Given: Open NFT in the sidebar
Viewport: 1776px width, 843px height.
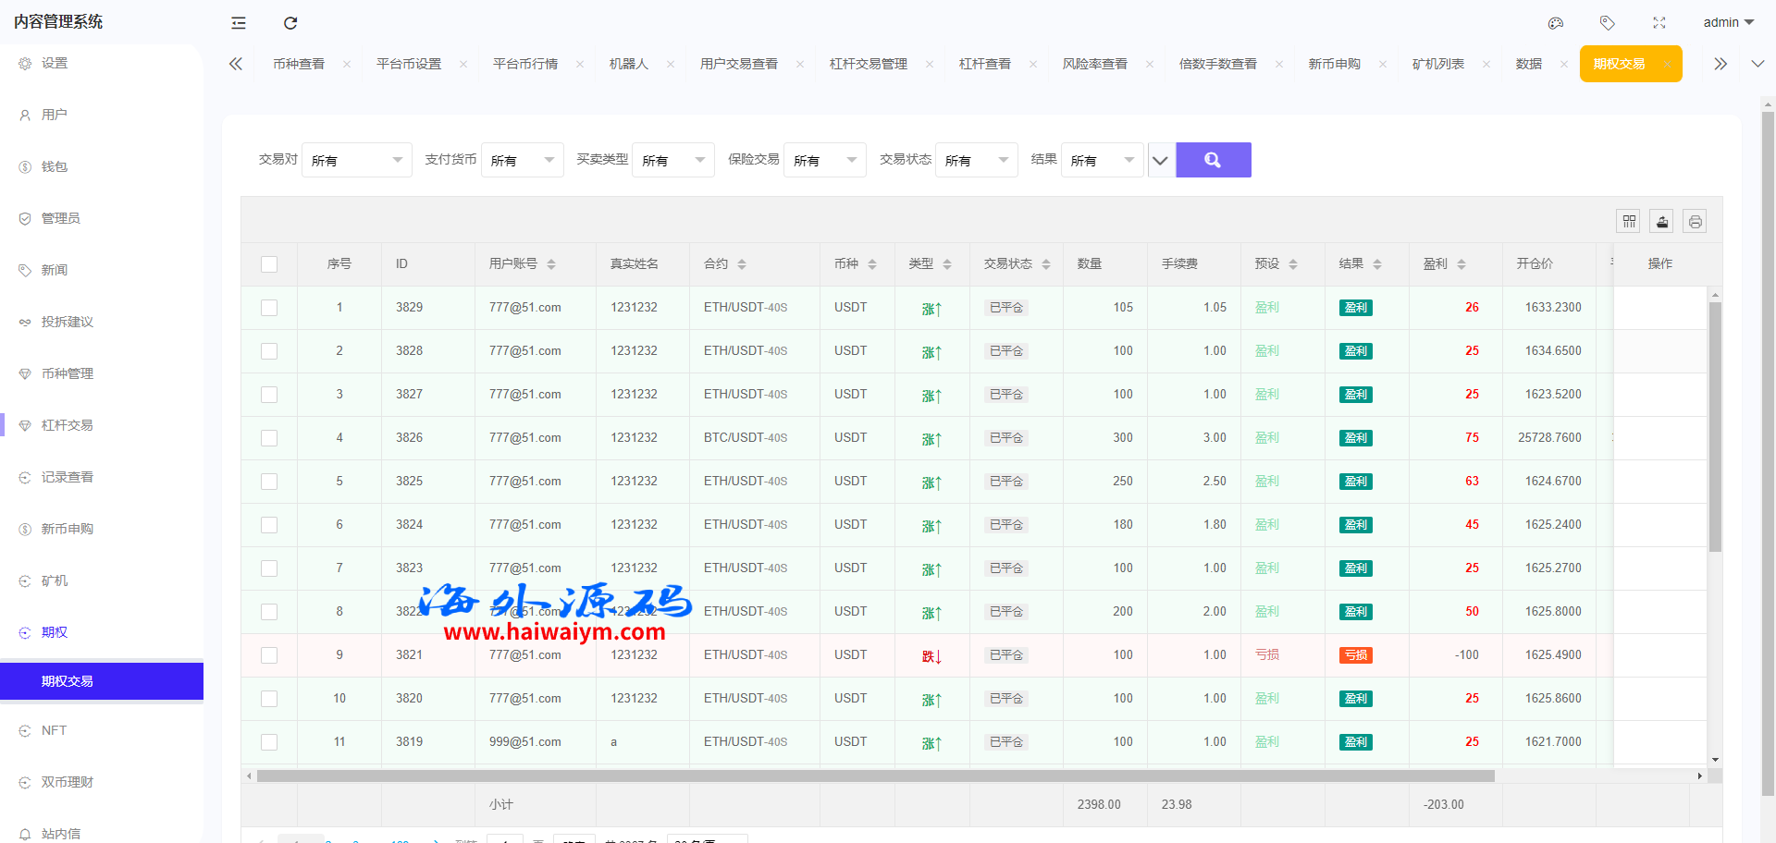Looking at the screenshot, I should [x=54, y=730].
